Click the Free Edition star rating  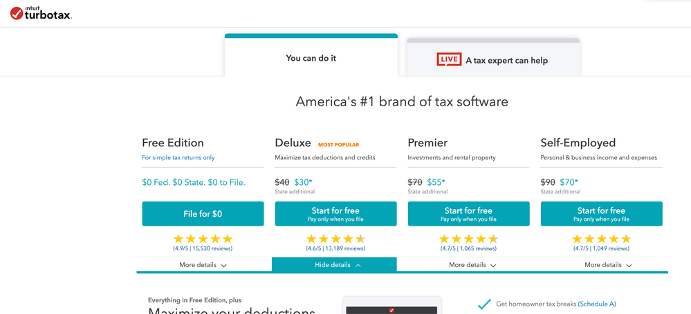click(x=203, y=239)
